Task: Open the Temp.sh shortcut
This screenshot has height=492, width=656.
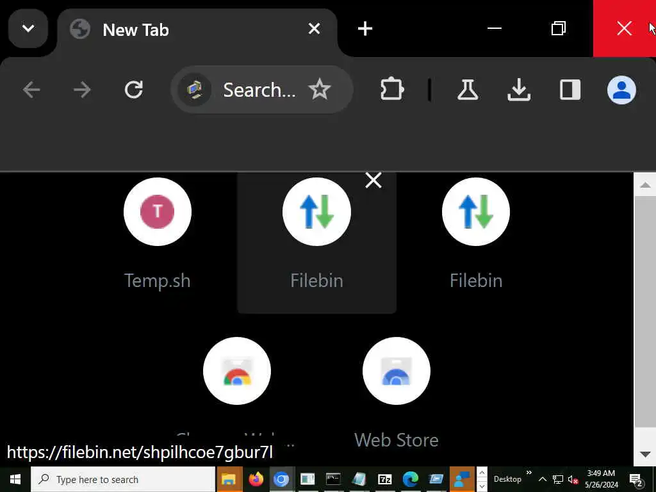Action: point(158,234)
